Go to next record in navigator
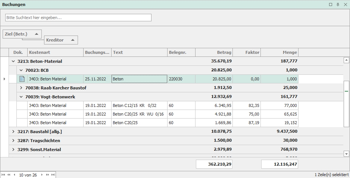350x178 pixels. pos(42,175)
